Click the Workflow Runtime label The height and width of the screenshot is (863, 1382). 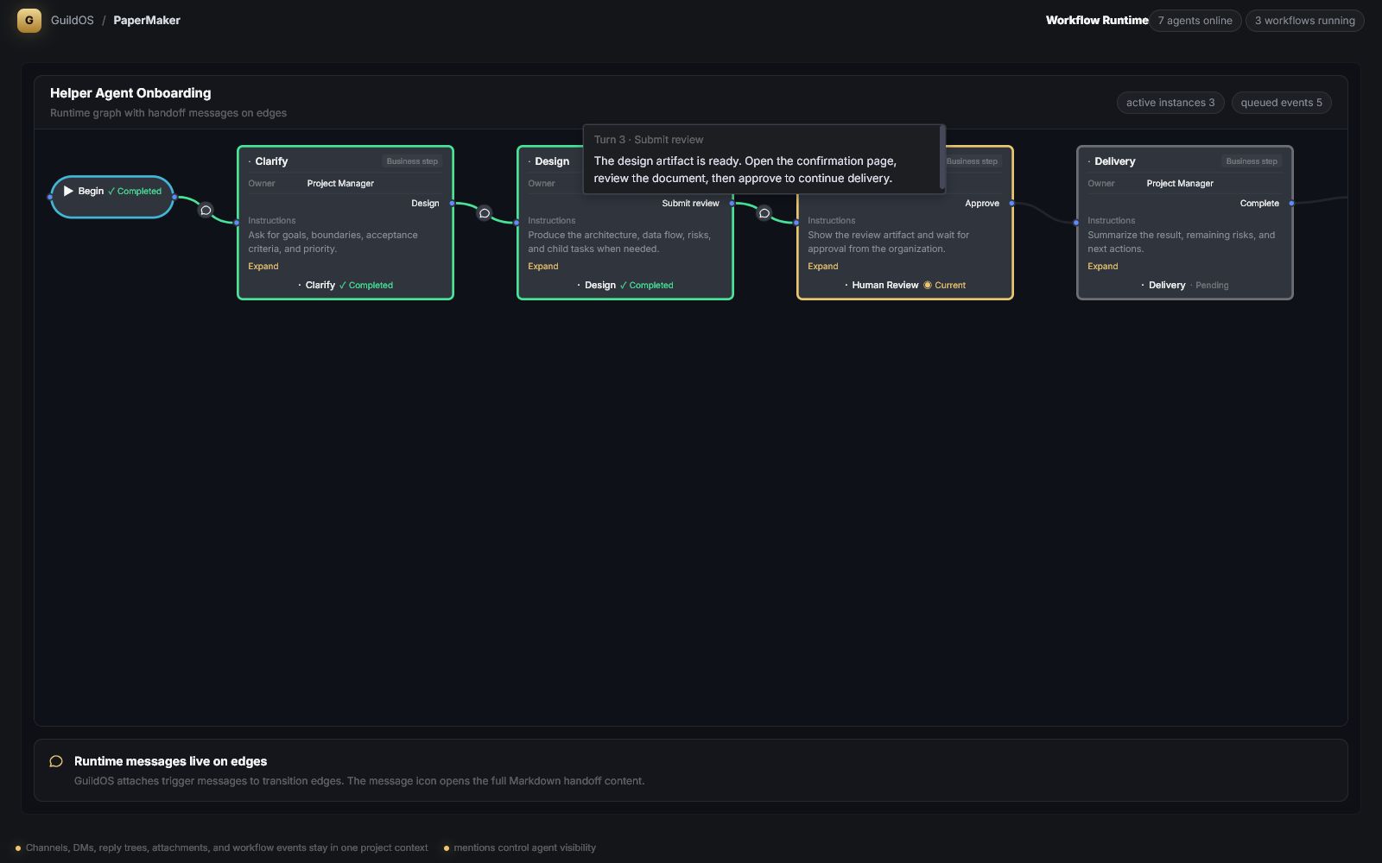point(1097,20)
